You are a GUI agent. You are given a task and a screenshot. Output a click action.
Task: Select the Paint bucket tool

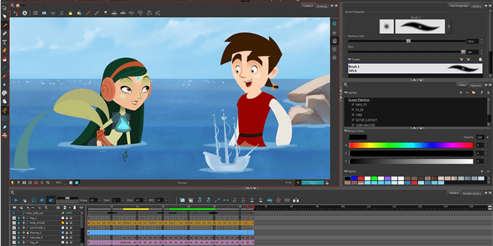point(5,59)
